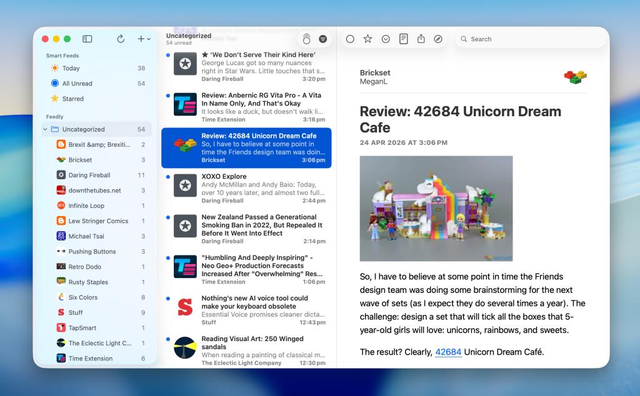Toggle the unread dot on Stuff's AI article

click(x=166, y=299)
